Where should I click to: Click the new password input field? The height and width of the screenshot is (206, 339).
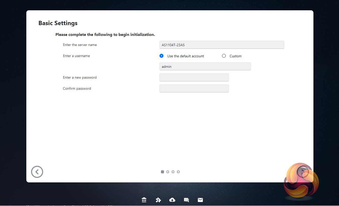tap(194, 77)
